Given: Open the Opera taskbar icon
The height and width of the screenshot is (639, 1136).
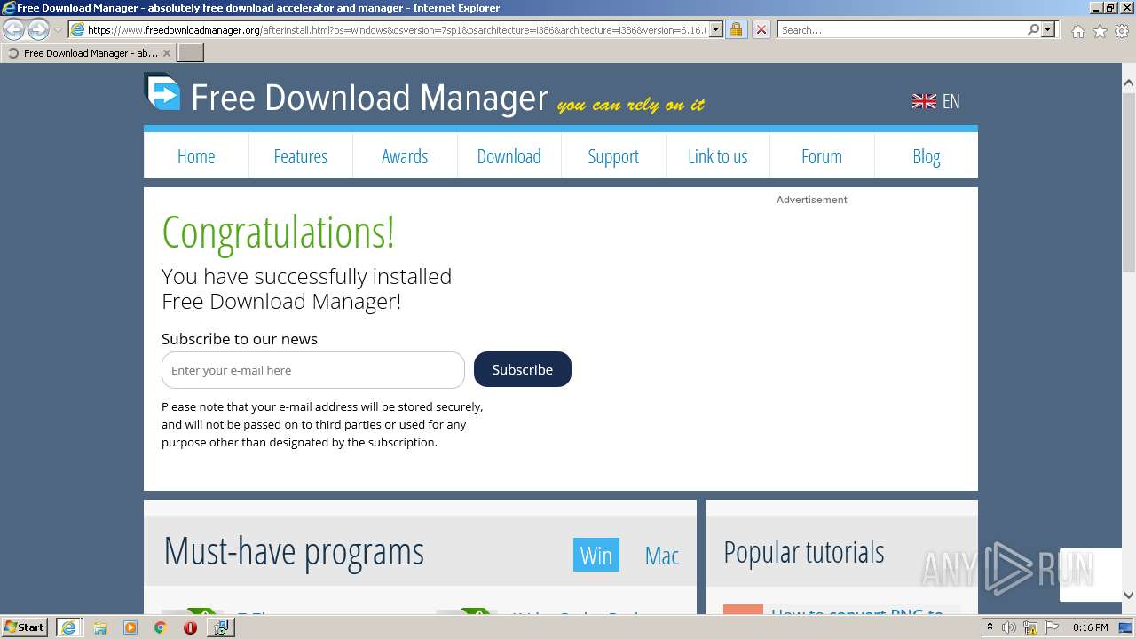Looking at the screenshot, I should pos(190,627).
